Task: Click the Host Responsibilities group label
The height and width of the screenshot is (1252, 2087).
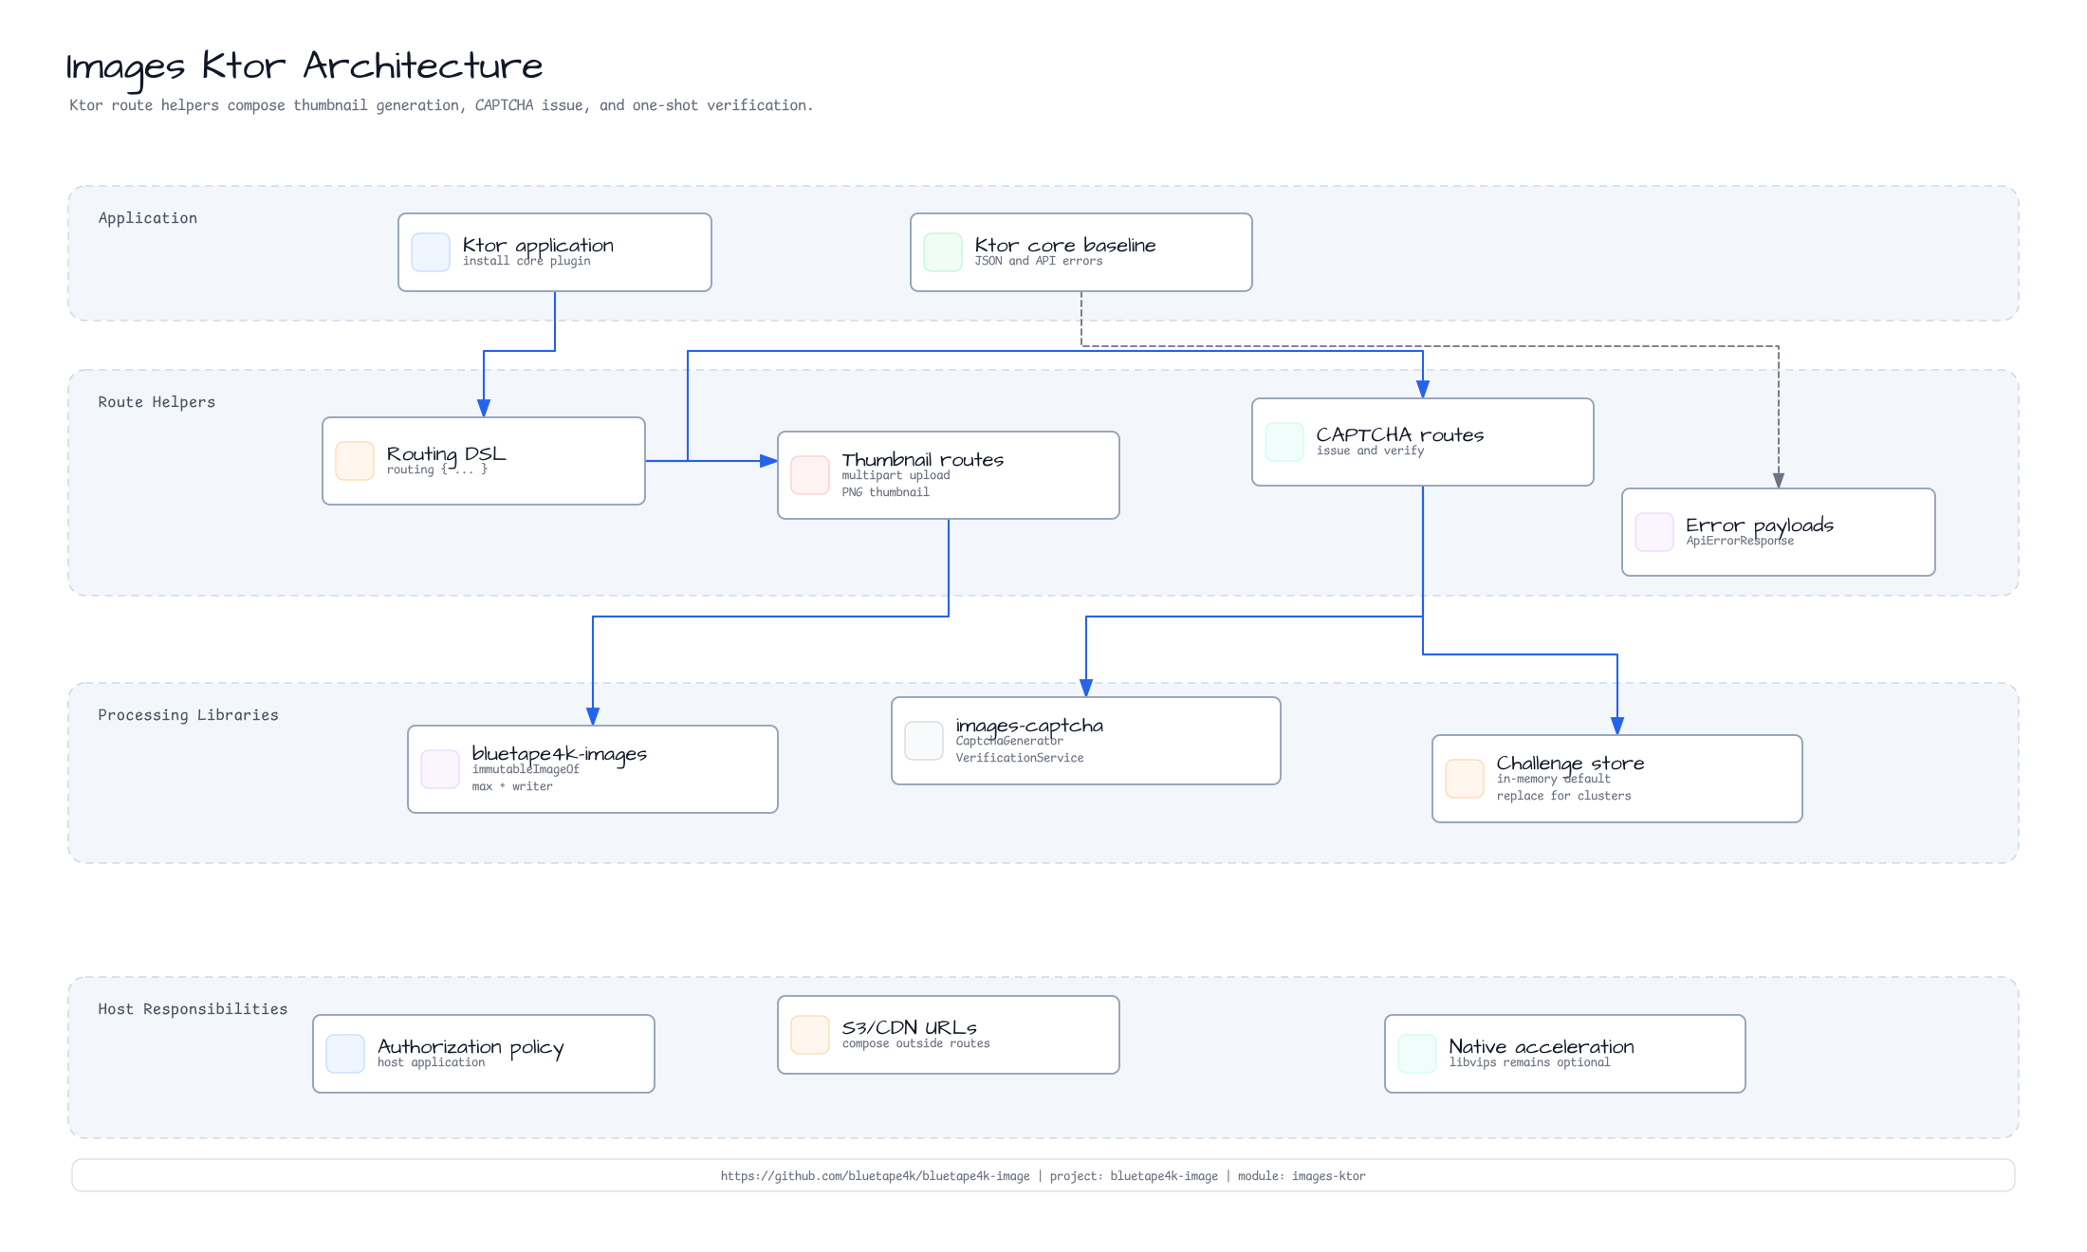Action: click(193, 1009)
